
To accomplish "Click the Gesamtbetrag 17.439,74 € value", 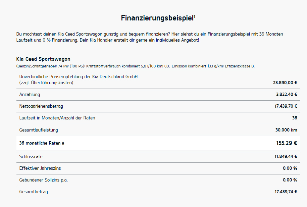I will [x=286, y=192].
